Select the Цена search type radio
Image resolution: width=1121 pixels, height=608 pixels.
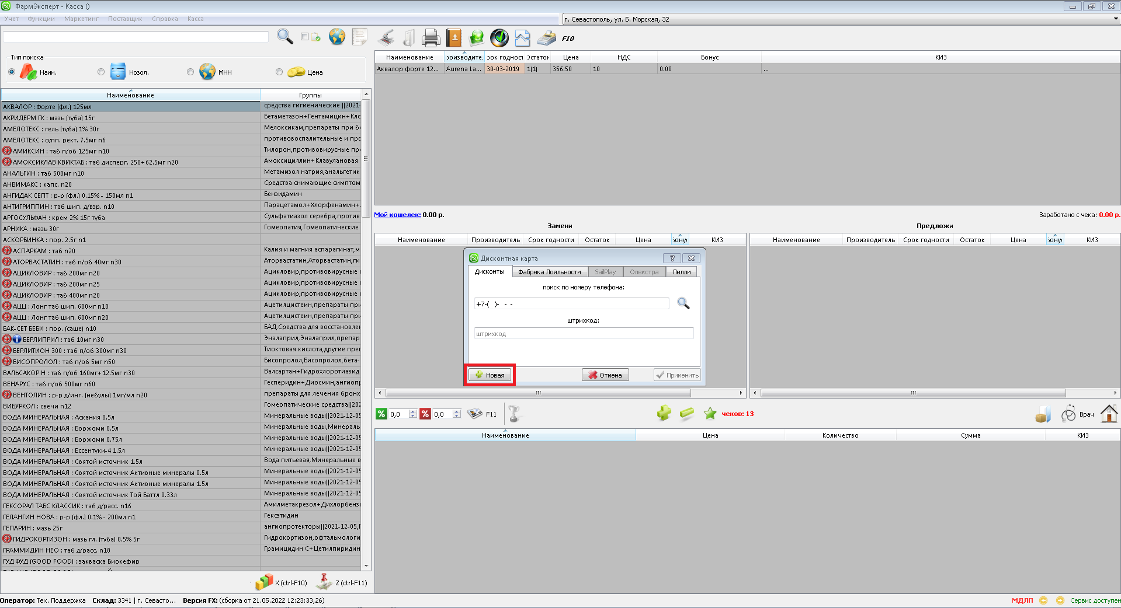[279, 72]
